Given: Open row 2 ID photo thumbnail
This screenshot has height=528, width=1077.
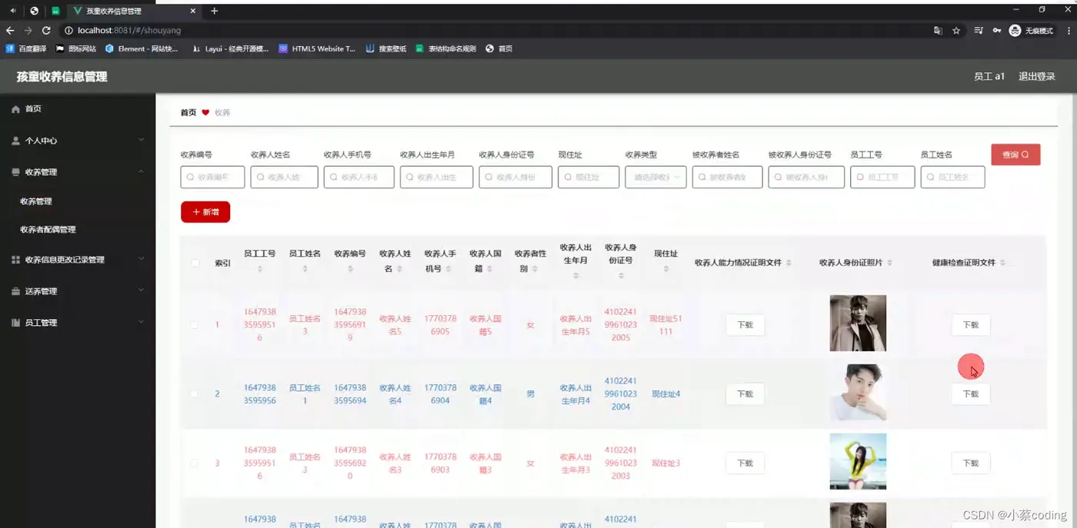Looking at the screenshot, I should pyautogui.click(x=858, y=393).
